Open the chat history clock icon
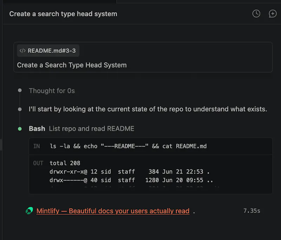Image resolution: width=281 pixels, height=240 pixels. 256,14
